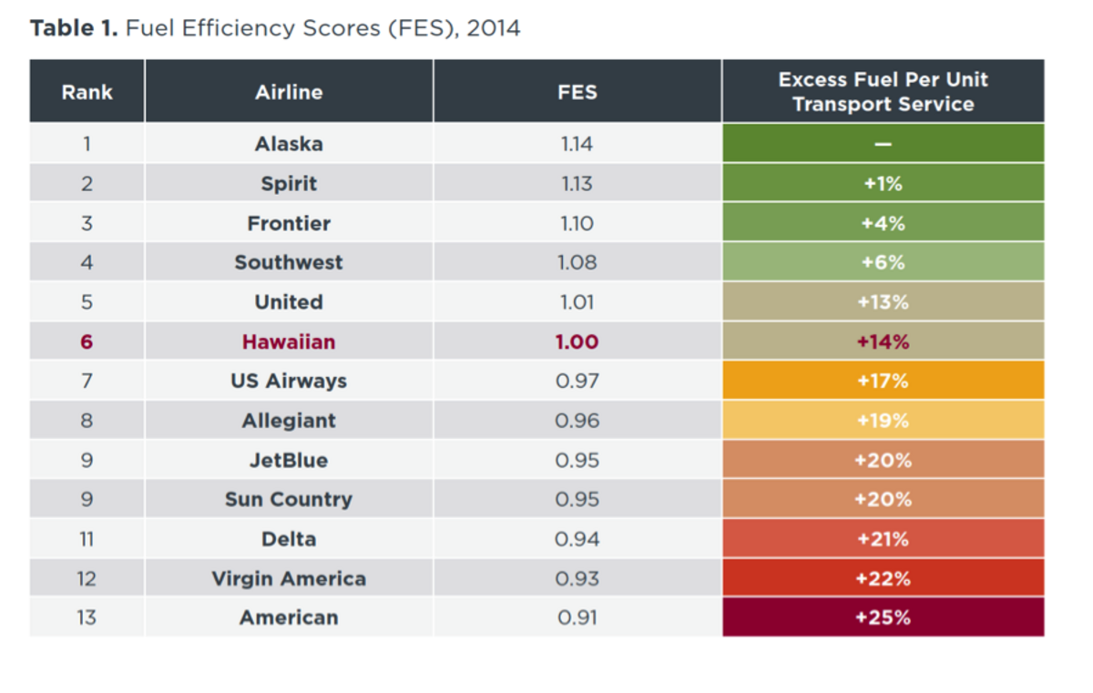The width and height of the screenshot is (1093, 693).
Task: Click the highlighted Hawaiian airline name
Action: click(x=289, y=342)
